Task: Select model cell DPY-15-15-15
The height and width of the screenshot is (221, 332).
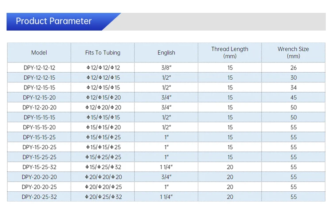Action: tap(39, 117)
